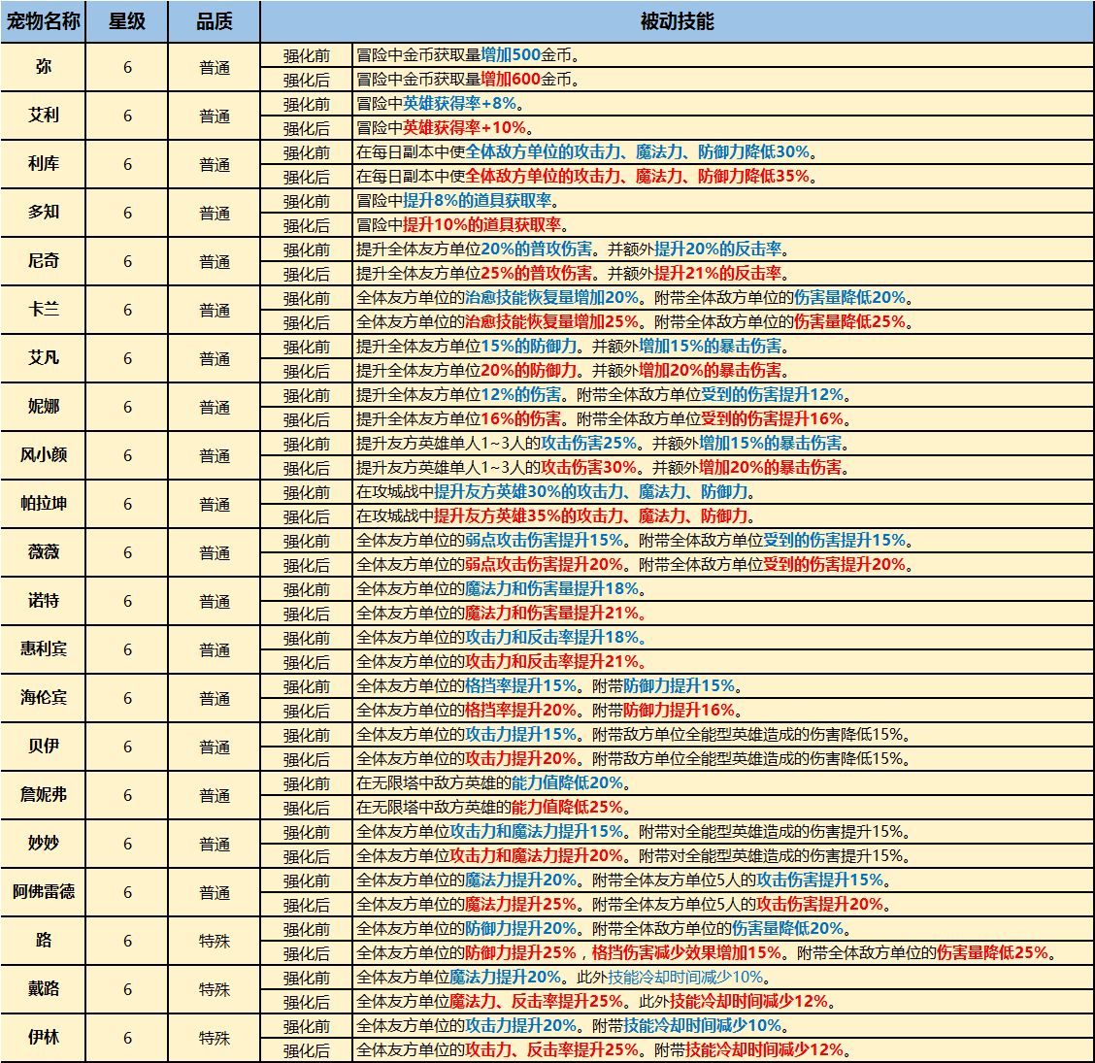Click 戴路's 特殊 quality cell
Image resolution: width=1095 pixels, height=1063 pixels.
pyautogui.click(x=215, y=989)
